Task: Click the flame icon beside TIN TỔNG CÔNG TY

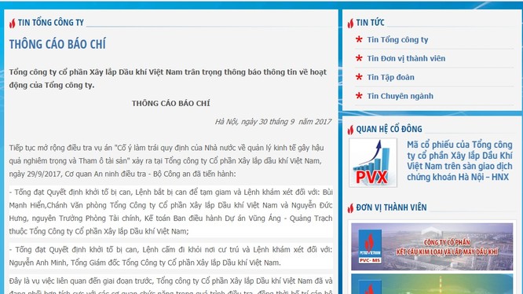Action: coord(13,23)
